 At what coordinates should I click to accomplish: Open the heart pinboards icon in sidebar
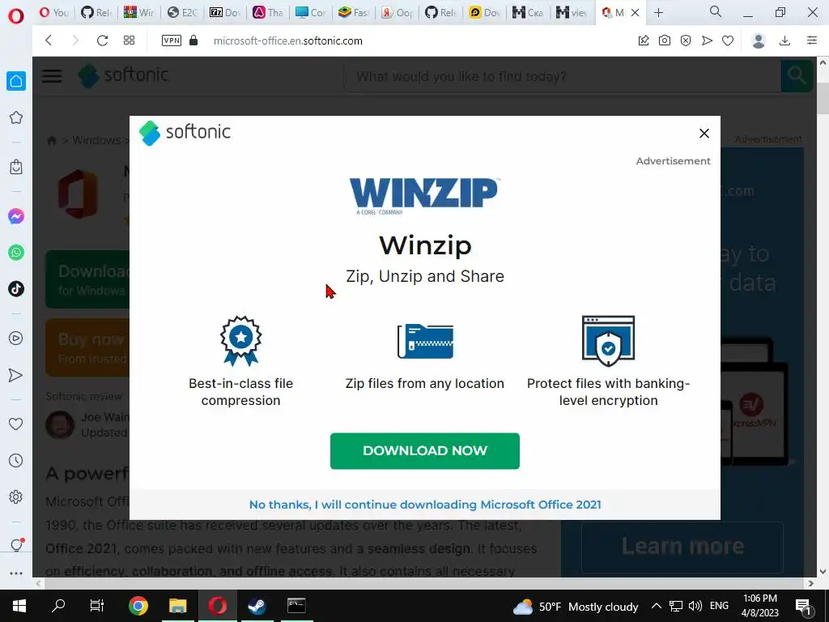16,424
